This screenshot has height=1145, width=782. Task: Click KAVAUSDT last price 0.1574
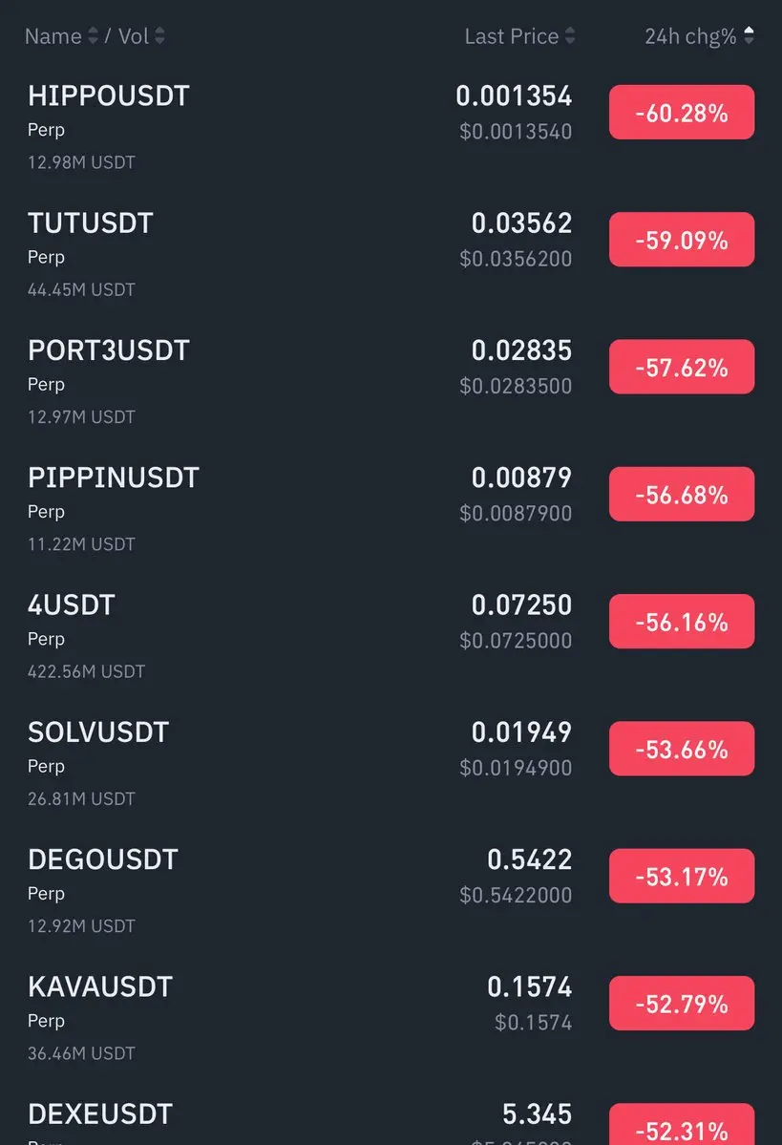(x=529, y=986)
